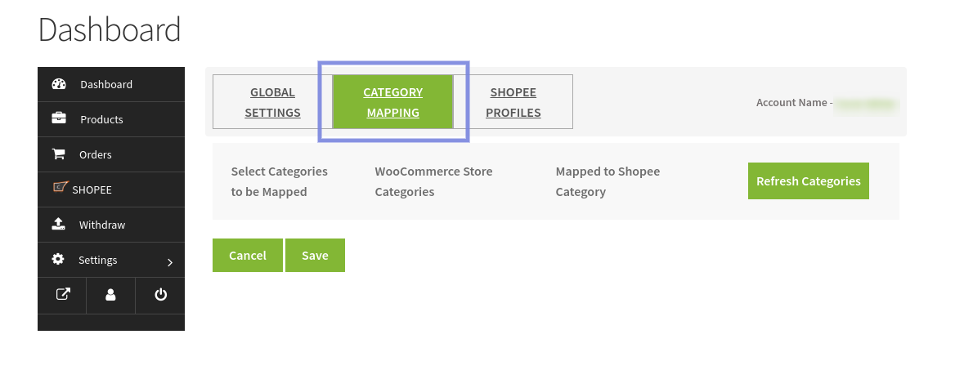The height and width of the screenshot is (370, 973).
Task: Click the 'Mapped to Shopee Category' column header
Action: (608, 181)
